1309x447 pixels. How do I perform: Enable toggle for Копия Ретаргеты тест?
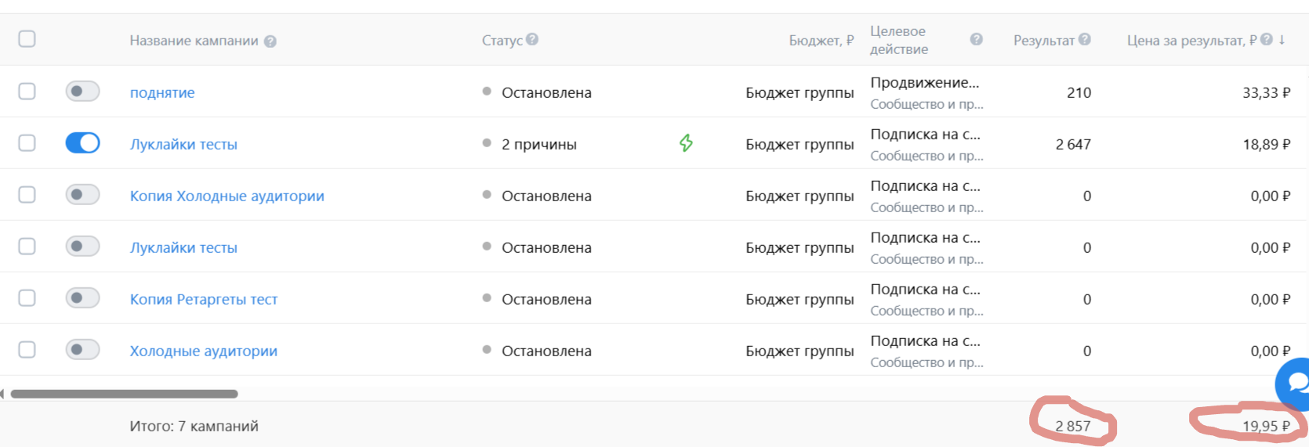point(82,297)
